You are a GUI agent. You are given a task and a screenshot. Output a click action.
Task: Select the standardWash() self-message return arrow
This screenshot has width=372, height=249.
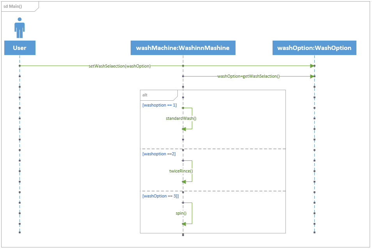(x=184, y=128)
